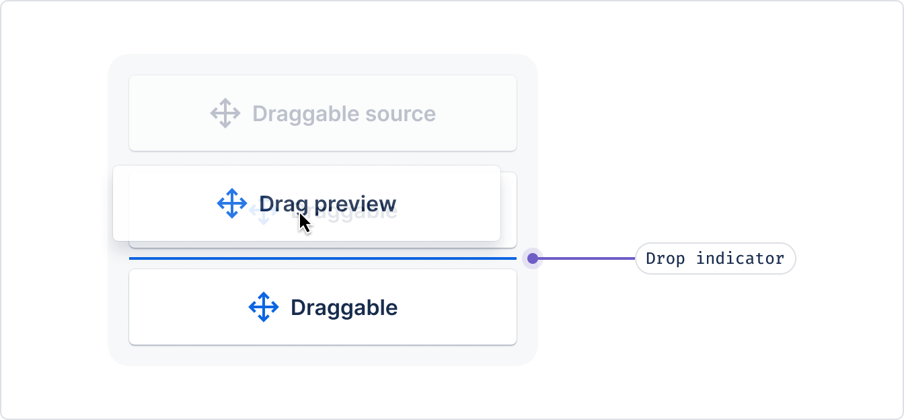Image resolution: width=904 pixels, height=420 pixels.
Task: Click the black mouse cursor pointer
Action: click(305, 223)
